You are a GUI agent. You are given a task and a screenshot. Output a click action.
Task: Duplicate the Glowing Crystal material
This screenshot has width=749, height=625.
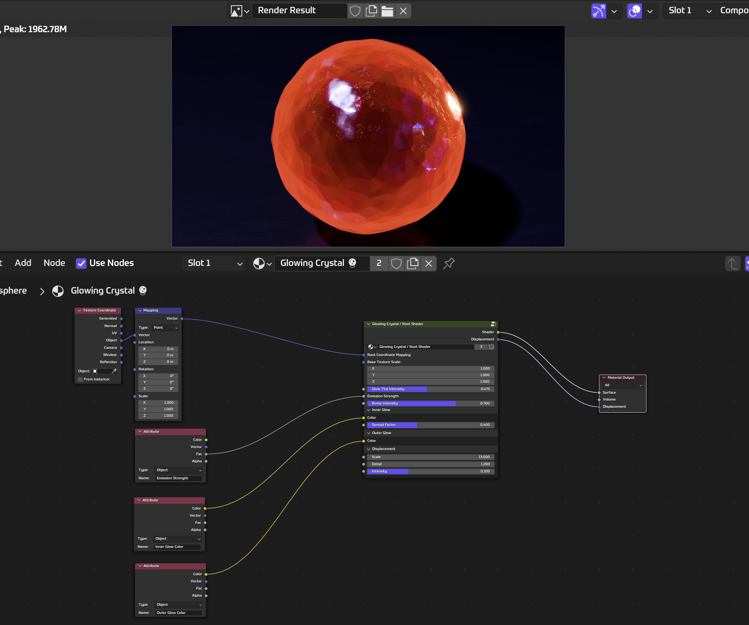pos(412,263)
